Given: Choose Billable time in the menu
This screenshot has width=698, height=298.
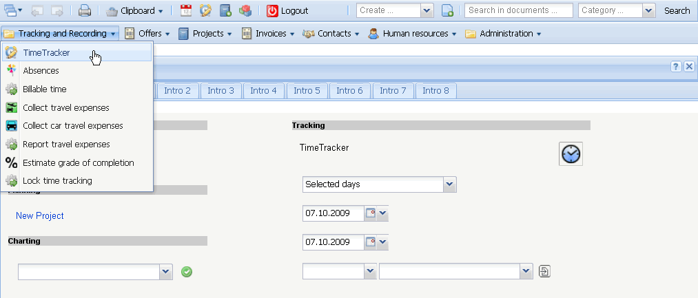Looking at the screenshot, I should pos(77,89).
